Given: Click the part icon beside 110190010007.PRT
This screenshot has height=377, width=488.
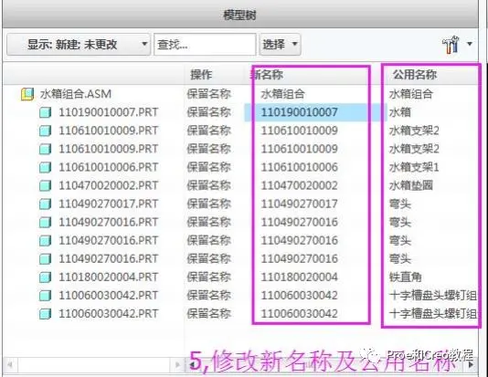Looking at the screenshot, I should [x=45, y=112].
